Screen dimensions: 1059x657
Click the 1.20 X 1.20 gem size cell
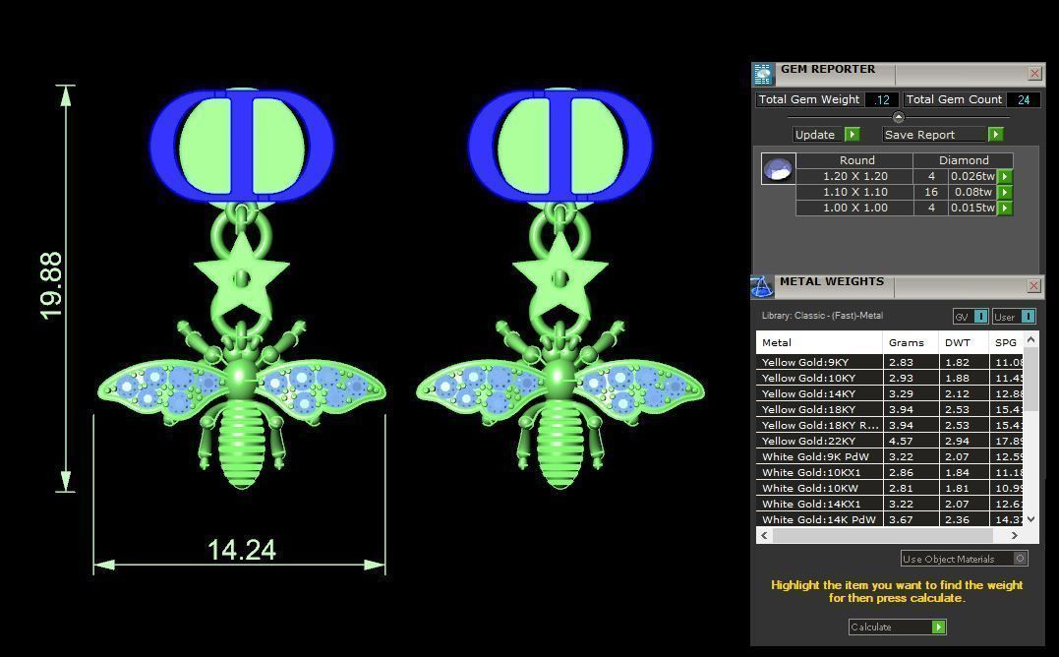[x=854, y=176]
